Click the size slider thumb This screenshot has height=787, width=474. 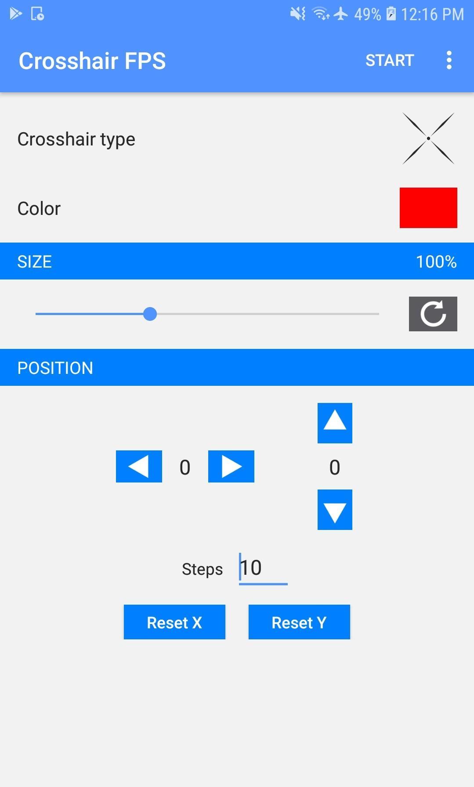[x=150, y=314]
